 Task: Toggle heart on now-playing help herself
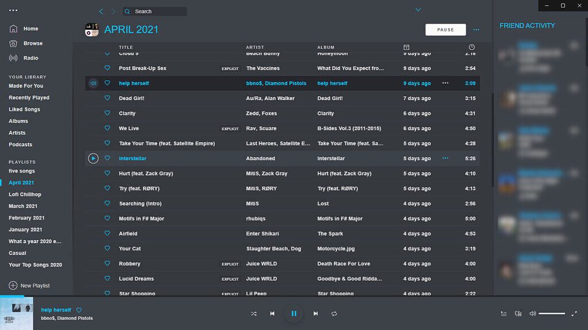click(79, 310)
